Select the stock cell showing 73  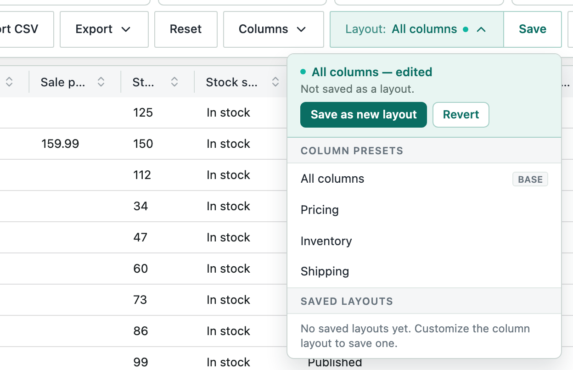(140, 300)
